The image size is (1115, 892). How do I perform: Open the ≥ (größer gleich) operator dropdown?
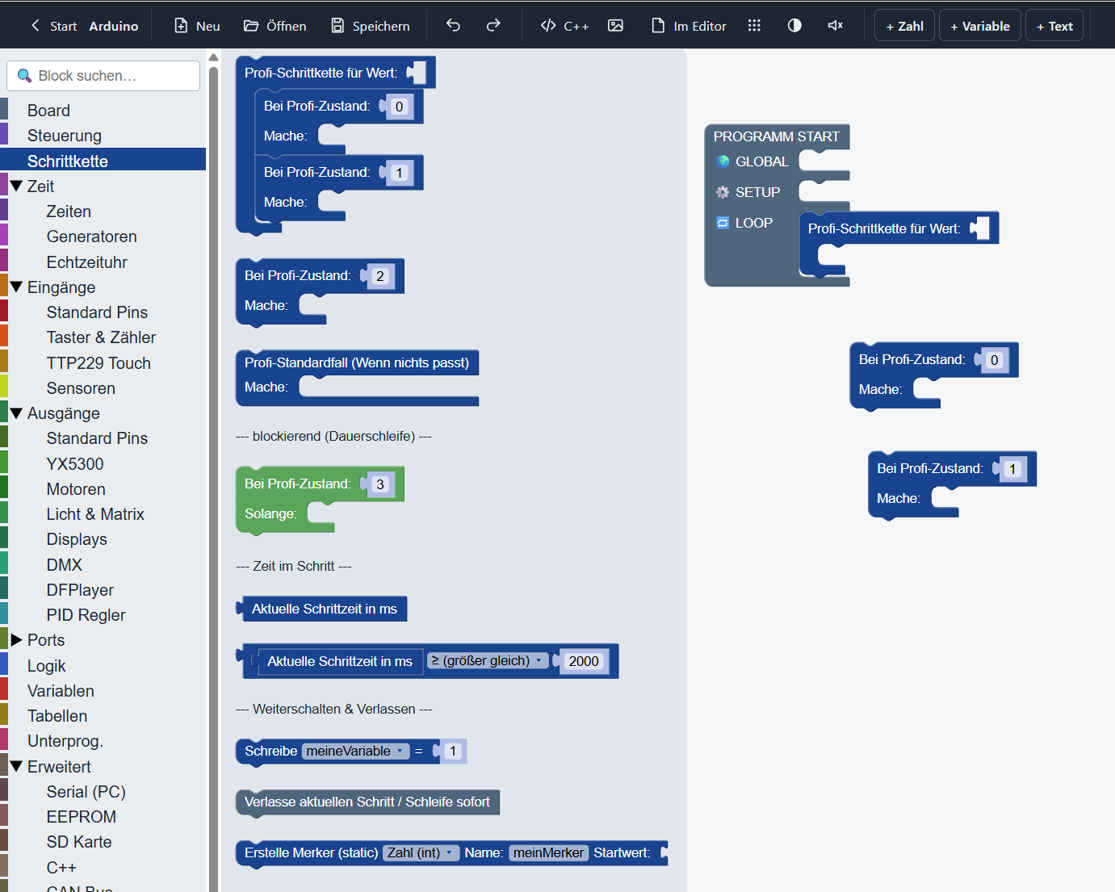coord(488,660)
